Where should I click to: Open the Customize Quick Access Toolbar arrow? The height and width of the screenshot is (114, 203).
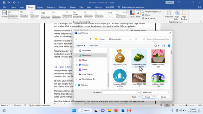pos(19,3)
